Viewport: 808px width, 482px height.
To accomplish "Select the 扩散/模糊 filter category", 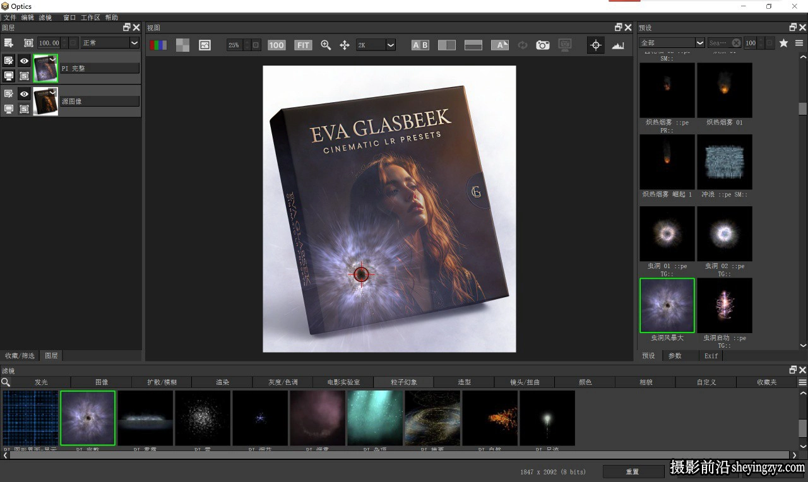I will point(162,382).
